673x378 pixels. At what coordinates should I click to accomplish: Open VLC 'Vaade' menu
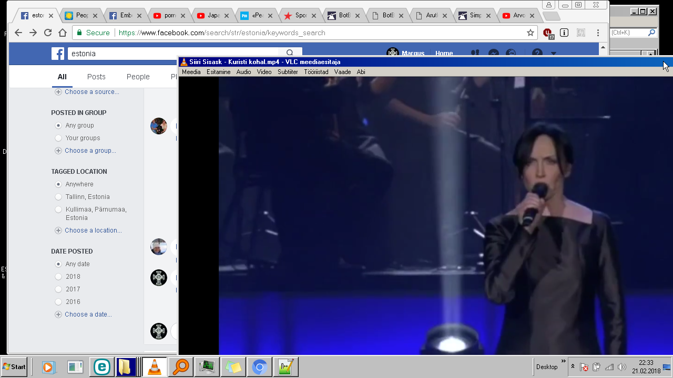342,72
